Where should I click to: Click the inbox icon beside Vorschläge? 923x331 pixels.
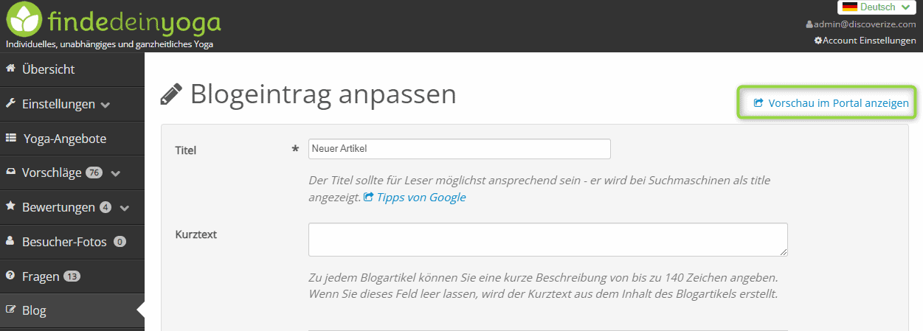(10, 172)
